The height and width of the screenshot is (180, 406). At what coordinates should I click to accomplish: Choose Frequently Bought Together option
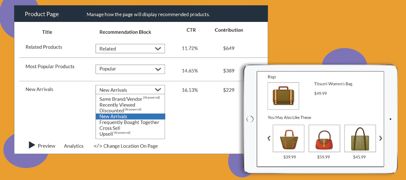click(x=129, y=122)
